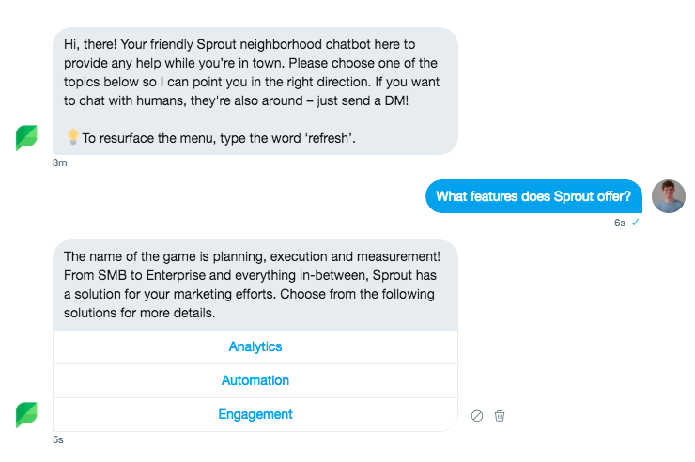Image resolution: width=695 pixels, height=462 pixels.
Task: Click the 5s timestamp under the bot reply
Action: pyautogui.click(x=58, y=439)
